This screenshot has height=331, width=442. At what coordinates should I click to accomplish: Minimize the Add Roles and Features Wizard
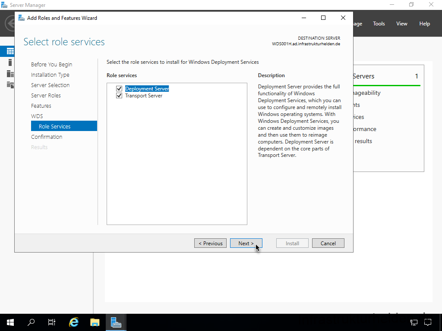pos(304,18)
